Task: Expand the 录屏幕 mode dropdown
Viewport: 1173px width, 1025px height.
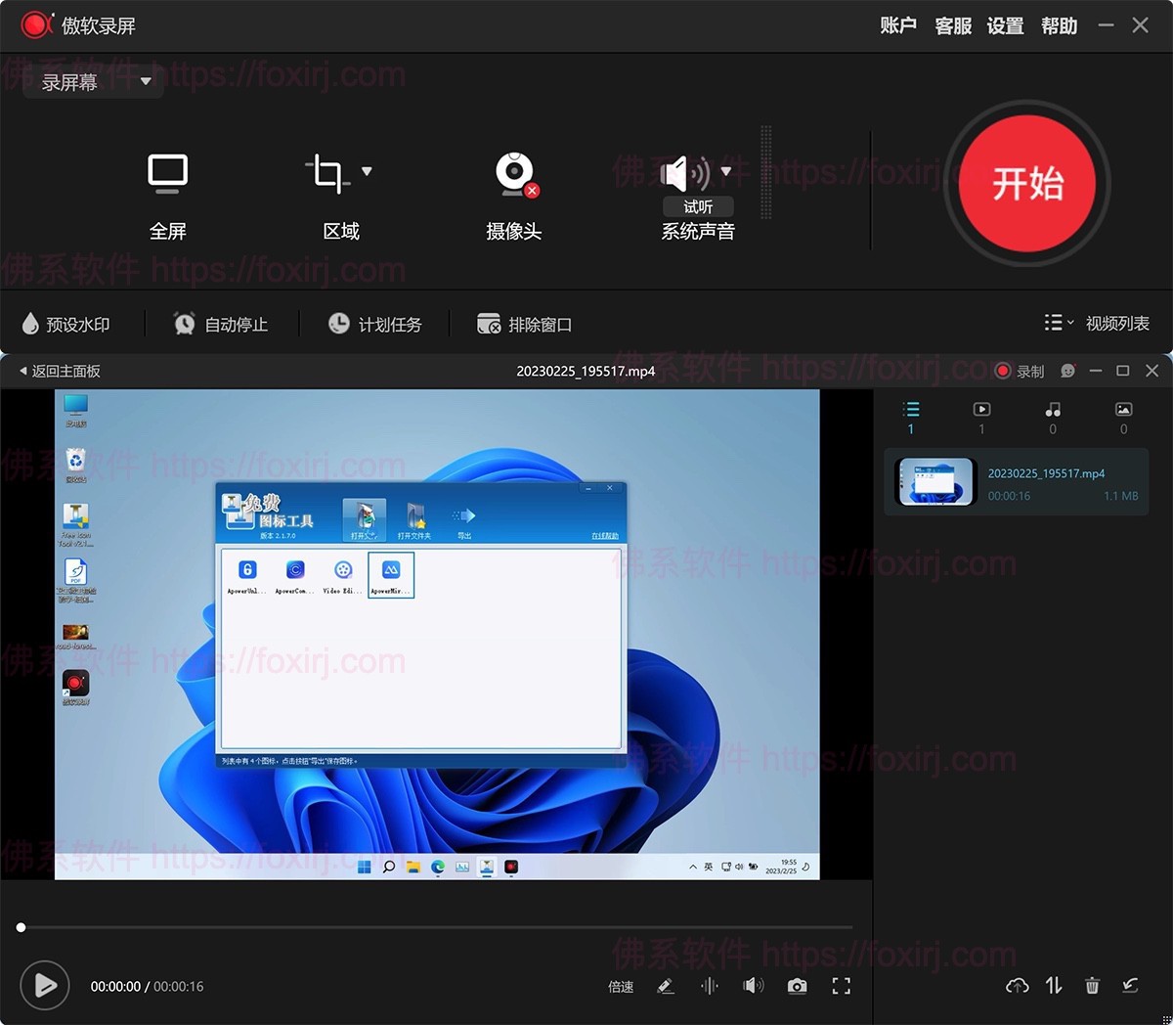Action: (x=147, y=82)
